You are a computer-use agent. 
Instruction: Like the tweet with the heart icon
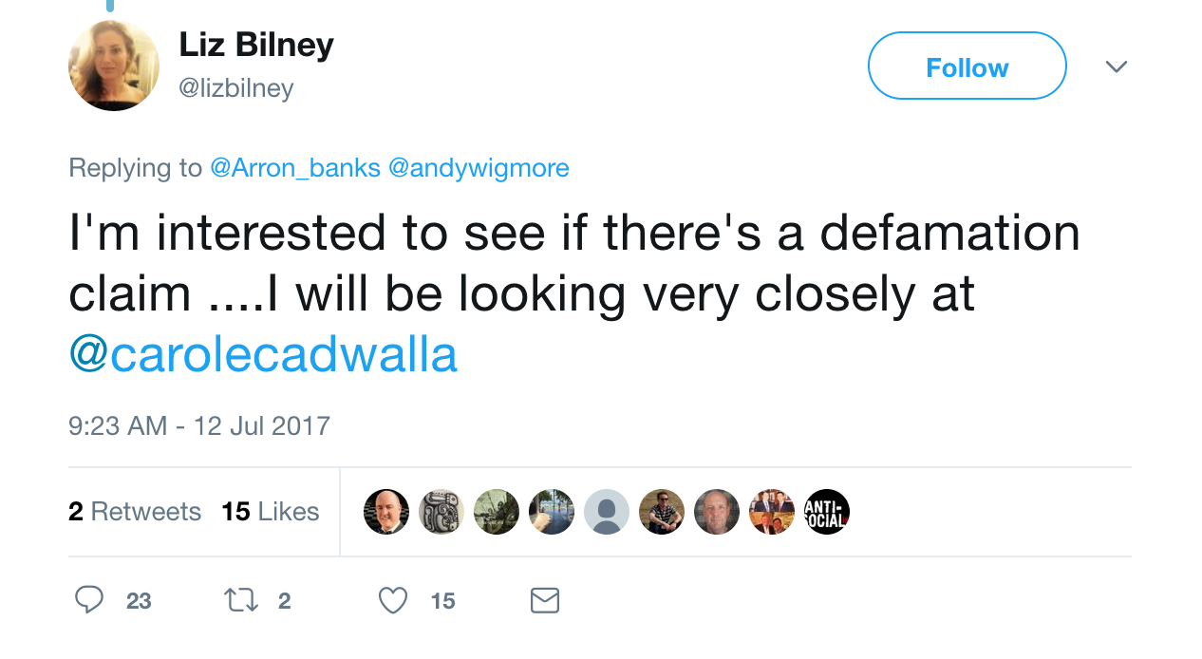click(x=392, y=600)
